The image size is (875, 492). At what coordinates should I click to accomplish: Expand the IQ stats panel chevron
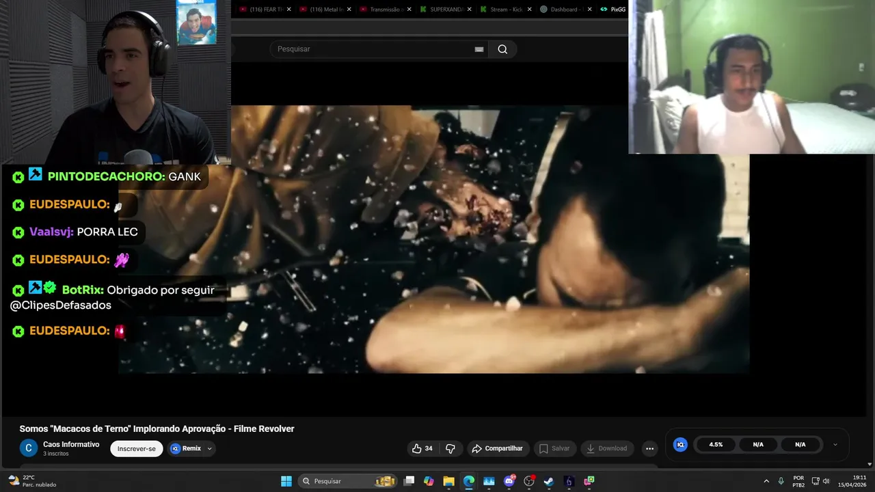[835, 444]
